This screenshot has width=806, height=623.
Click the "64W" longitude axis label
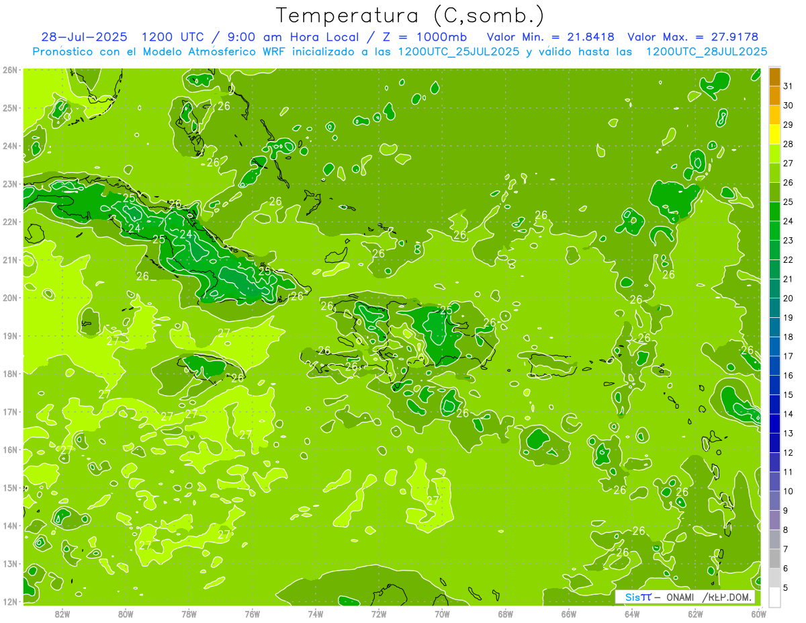pos(632,614)
